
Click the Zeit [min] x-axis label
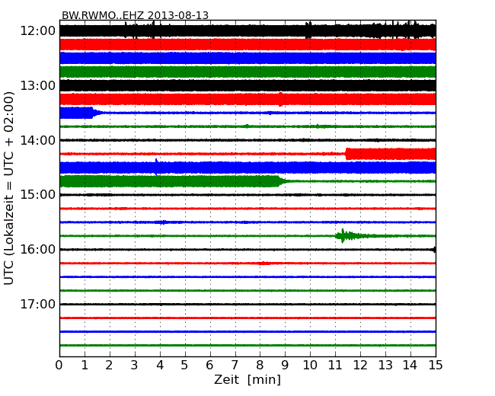(x=247, y=379)
